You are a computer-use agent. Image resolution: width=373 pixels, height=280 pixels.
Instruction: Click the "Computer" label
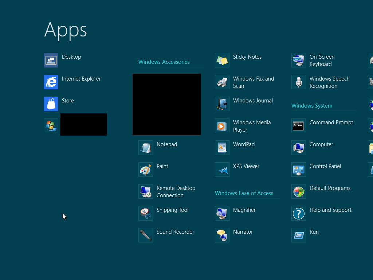(x=321, y=144)
